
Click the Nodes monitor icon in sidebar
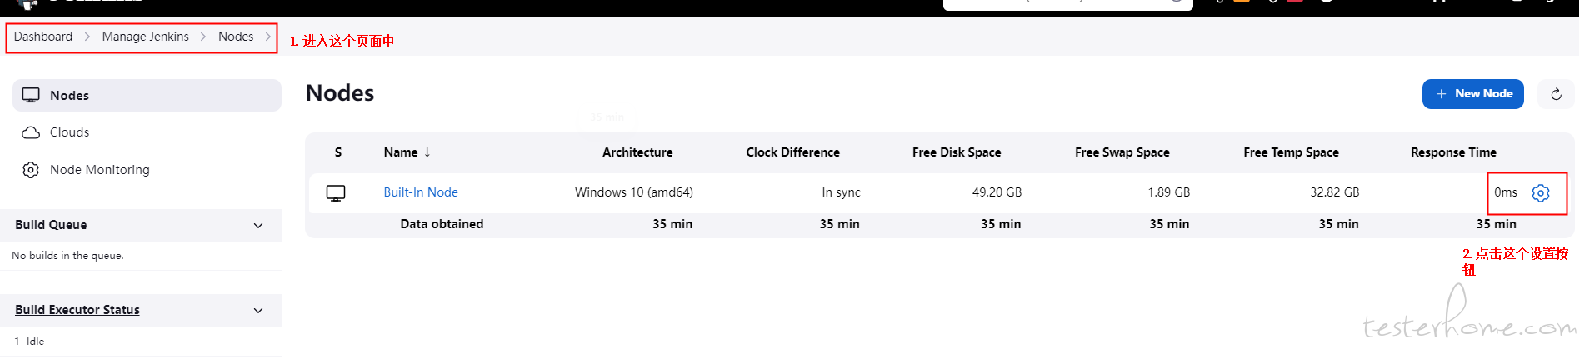[31, 95]
